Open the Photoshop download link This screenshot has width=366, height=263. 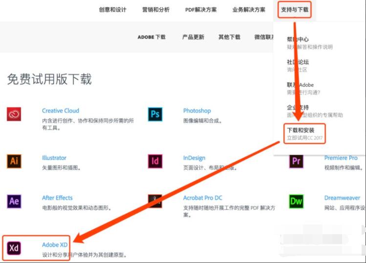tap(197, 111)
